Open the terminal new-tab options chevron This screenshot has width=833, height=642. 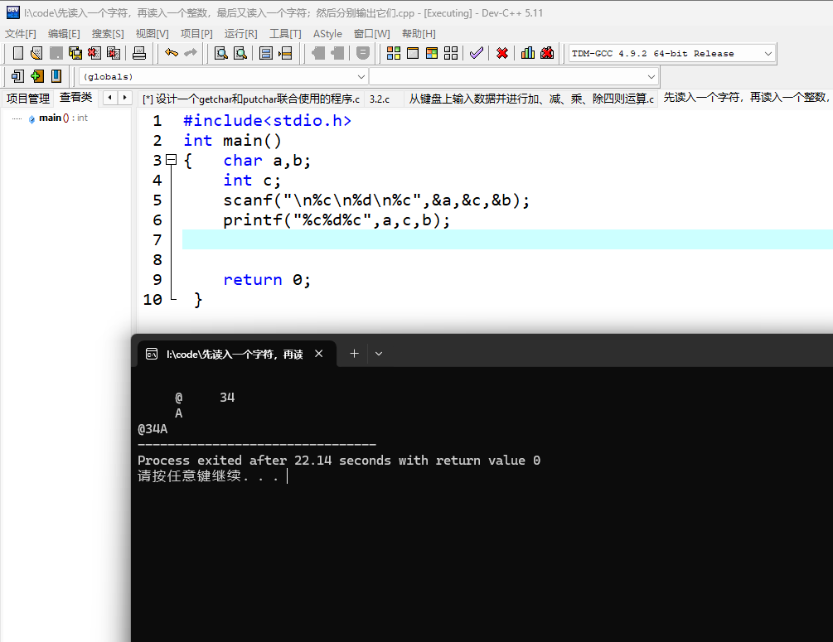(x=379, y=354)
